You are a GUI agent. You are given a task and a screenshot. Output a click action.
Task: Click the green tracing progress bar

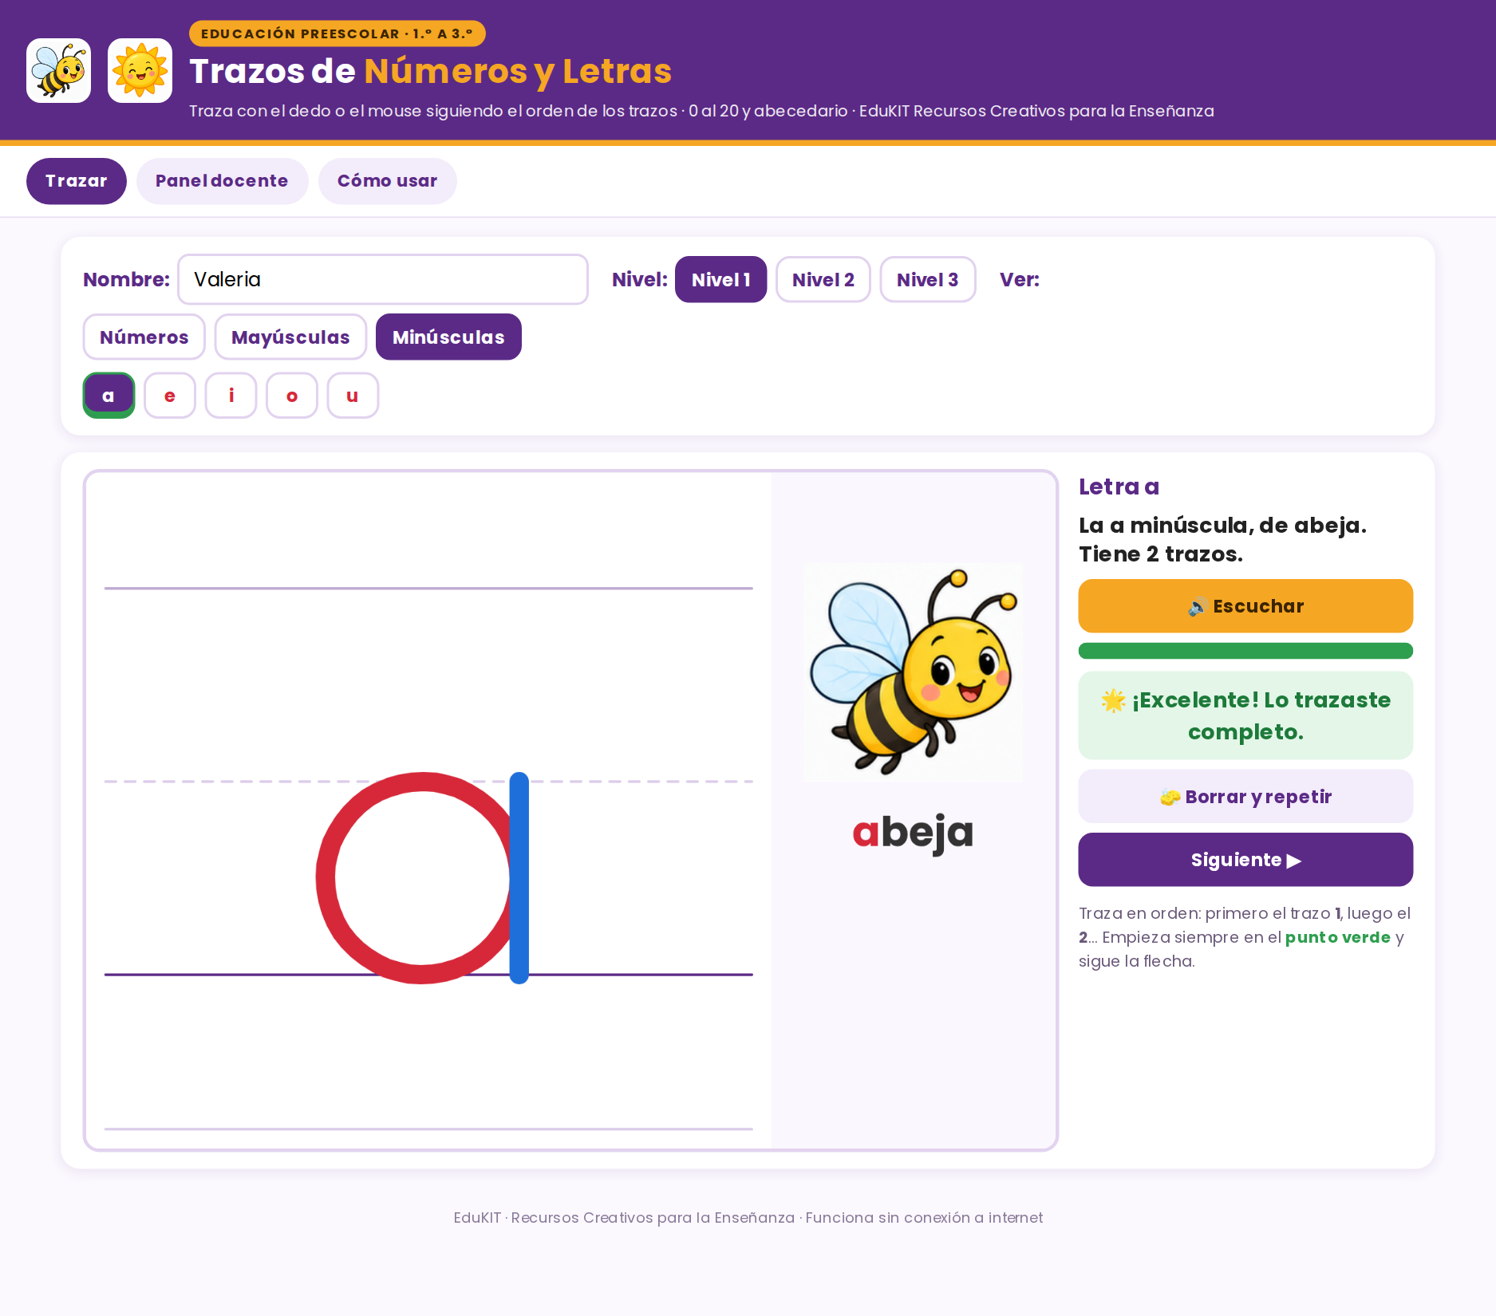pyautogui.click(x=1245, y=651)
